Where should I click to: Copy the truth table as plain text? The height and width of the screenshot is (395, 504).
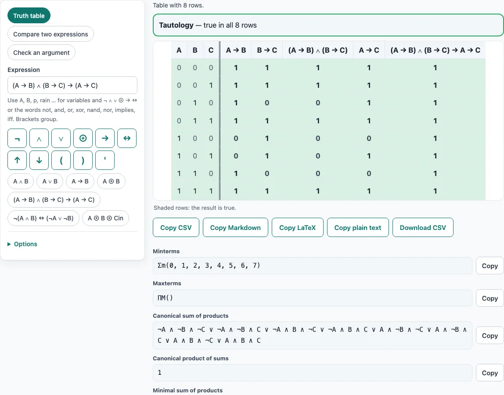tap(358, 227)
